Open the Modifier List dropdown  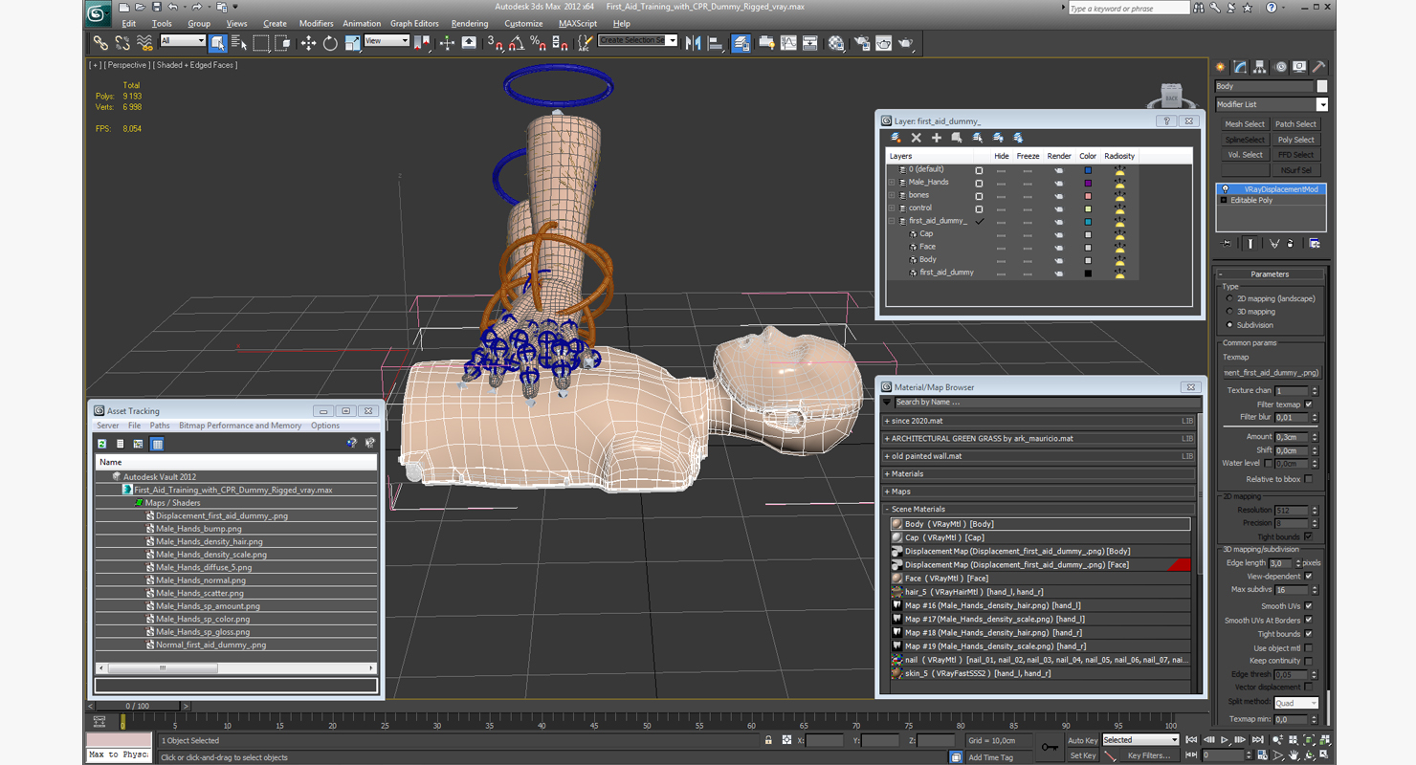click(1272, 104)
